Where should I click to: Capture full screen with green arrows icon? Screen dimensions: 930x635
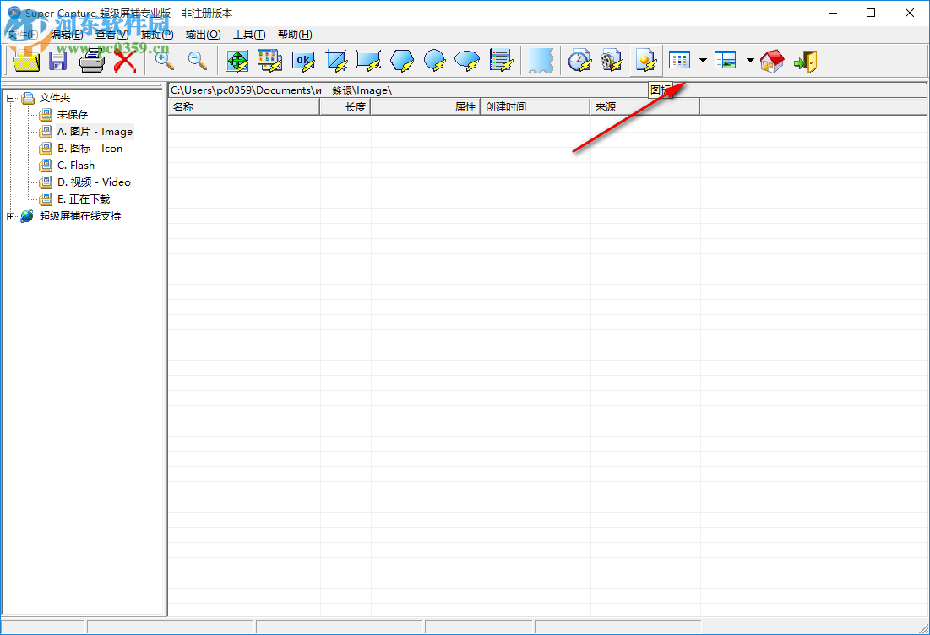pos(237,61)
